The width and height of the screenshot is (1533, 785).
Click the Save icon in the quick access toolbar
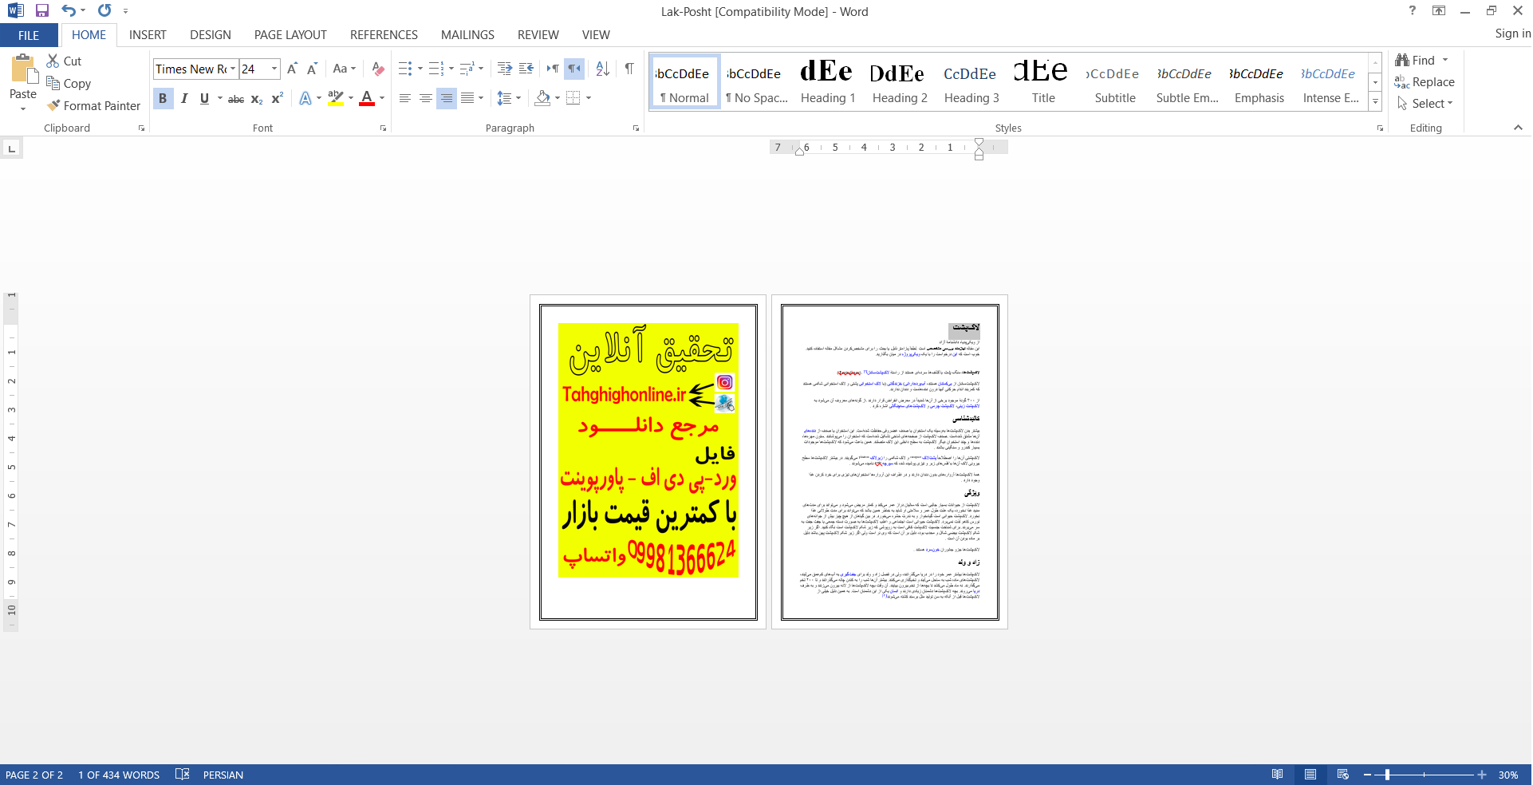[42, 11]
